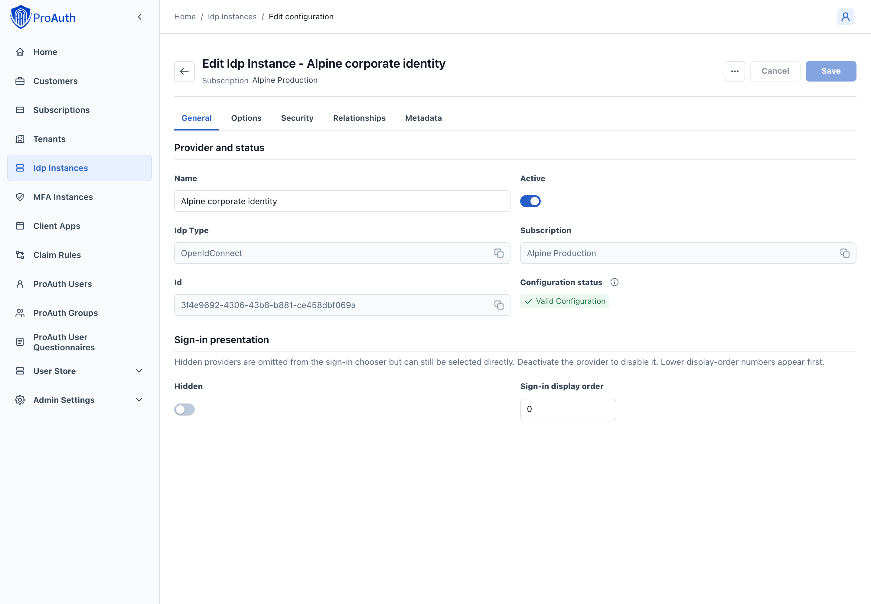Viewport: 871px width, 604px height.
Task: Click the Cancel button
Action: [775, 71]
